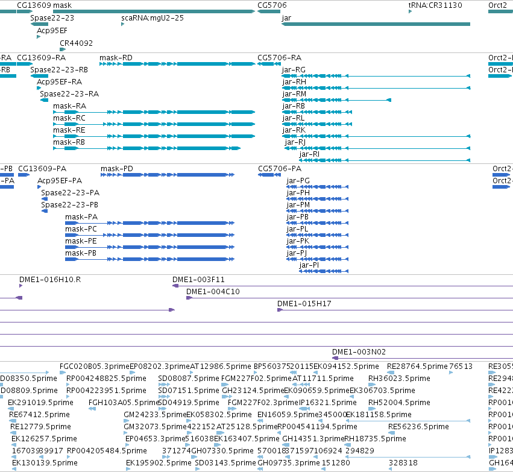Click the DME1-003N02 clone label
Viewport: 513px width, 472px height.
(x=359, y=352)
